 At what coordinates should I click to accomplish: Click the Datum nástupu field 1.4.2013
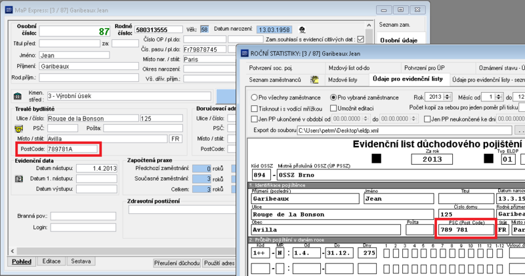(96, 169)
